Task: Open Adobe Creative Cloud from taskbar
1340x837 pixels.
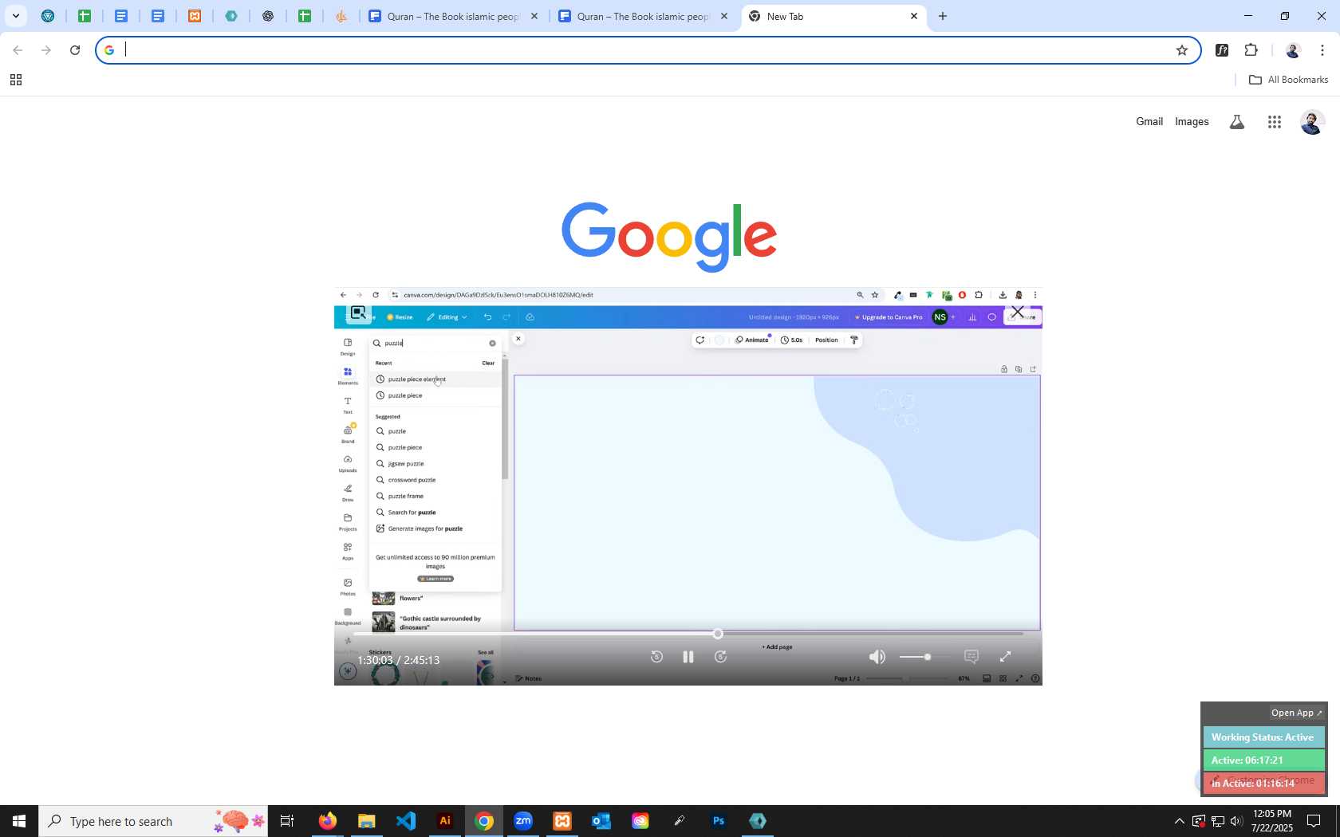Action: point(640,821)
